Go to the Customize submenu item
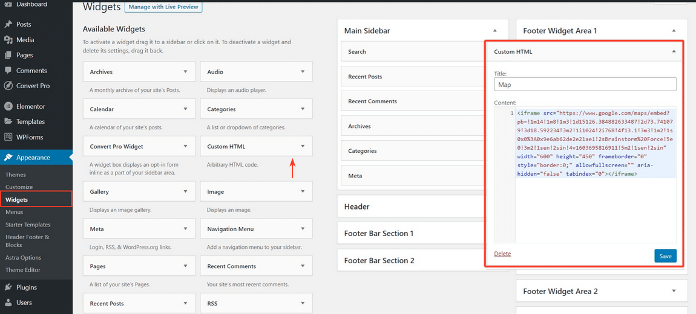 pos(19,187)
